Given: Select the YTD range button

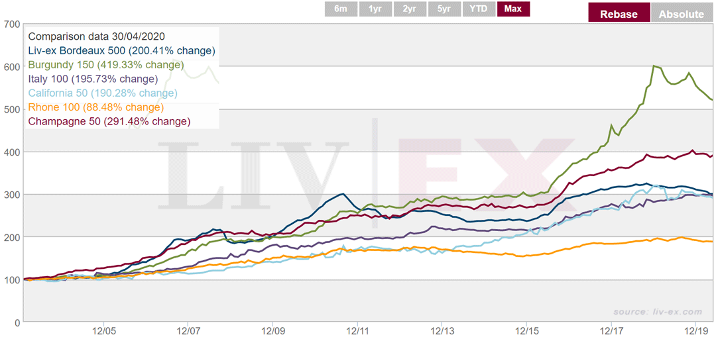Looking at the screenshot, I should point(479,9).
